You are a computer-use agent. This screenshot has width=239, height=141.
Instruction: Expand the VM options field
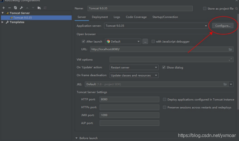tap(230, 60)
